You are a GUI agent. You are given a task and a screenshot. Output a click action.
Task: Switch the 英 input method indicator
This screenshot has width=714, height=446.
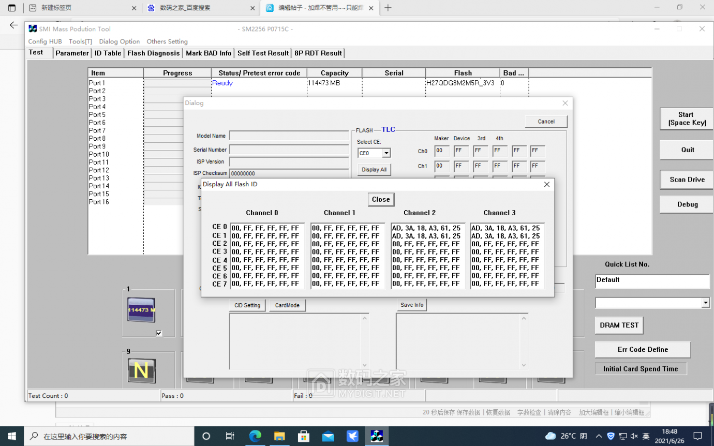(646, 436)
